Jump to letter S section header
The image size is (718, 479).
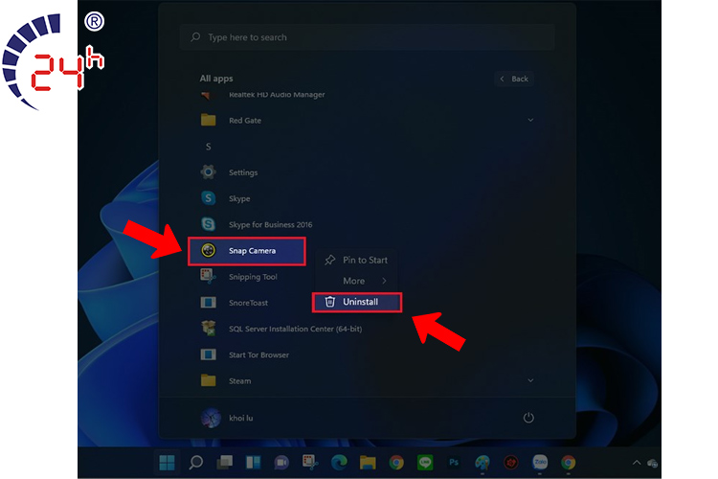click(208, 147)
